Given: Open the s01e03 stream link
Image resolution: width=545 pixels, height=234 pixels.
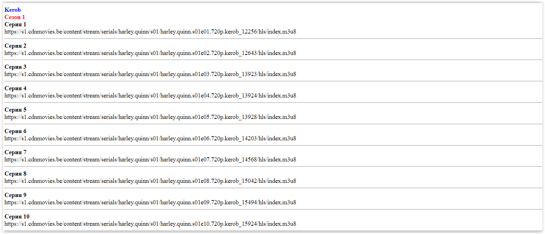Looking at the screenshot, I should (150, 74).
